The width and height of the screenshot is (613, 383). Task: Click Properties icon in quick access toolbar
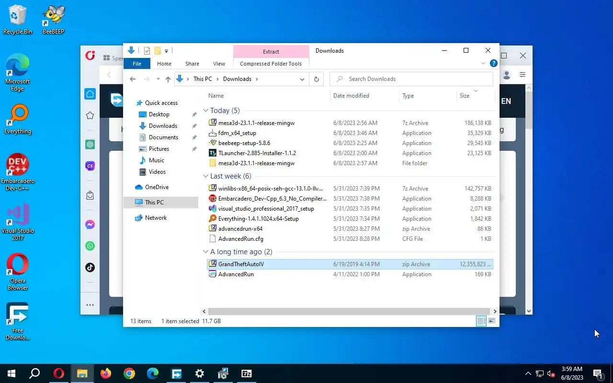[147, 51]
